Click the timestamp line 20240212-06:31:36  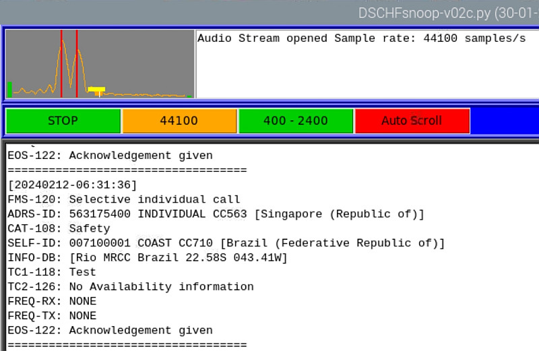(x=72, y=185)
